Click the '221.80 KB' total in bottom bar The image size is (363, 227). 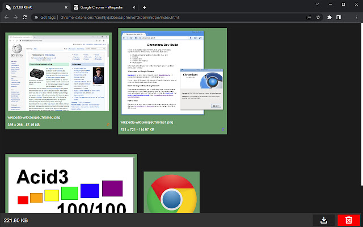[16, 220]
